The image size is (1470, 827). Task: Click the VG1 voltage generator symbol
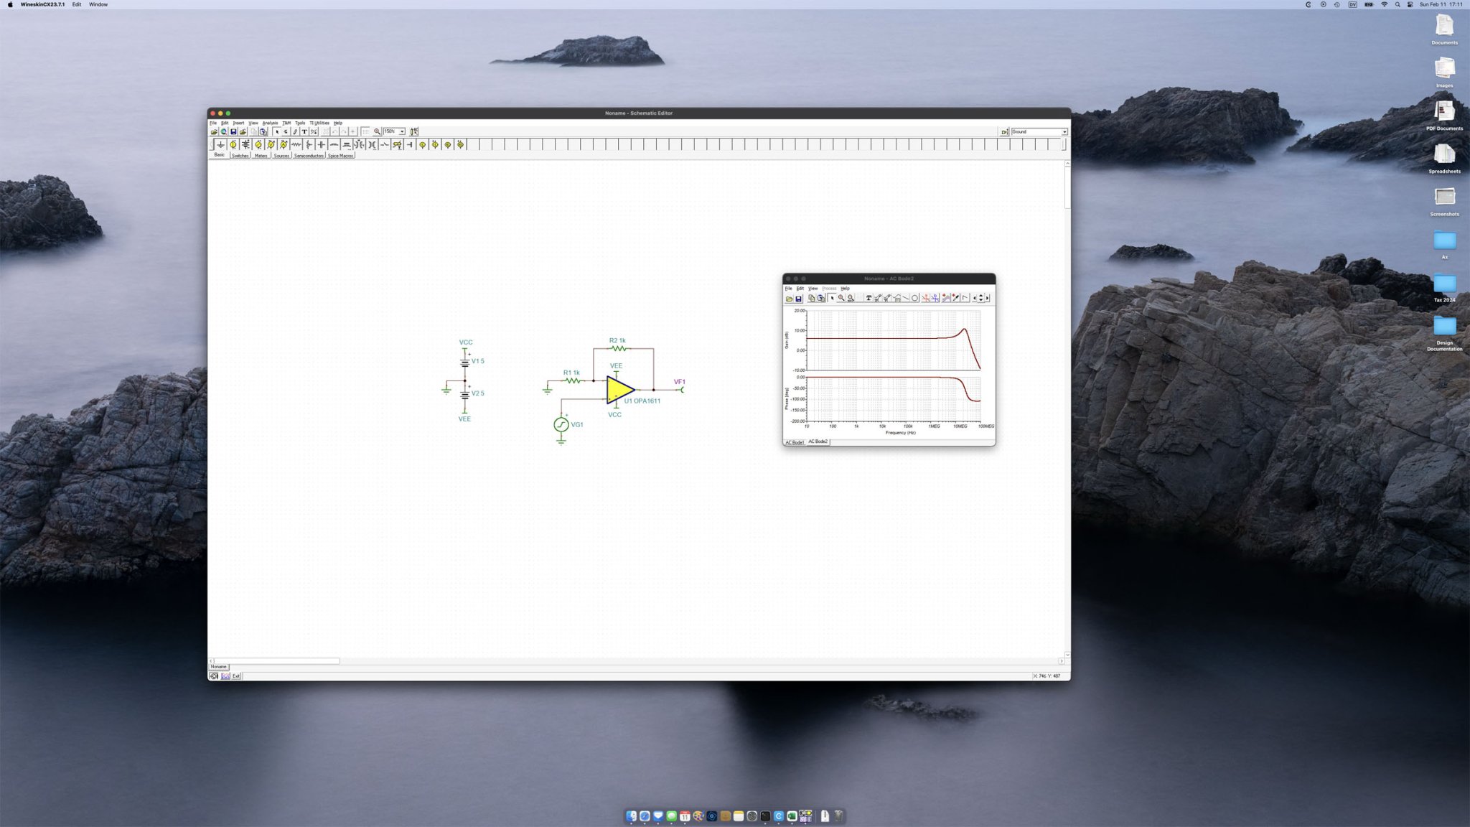tap(561, 425)
